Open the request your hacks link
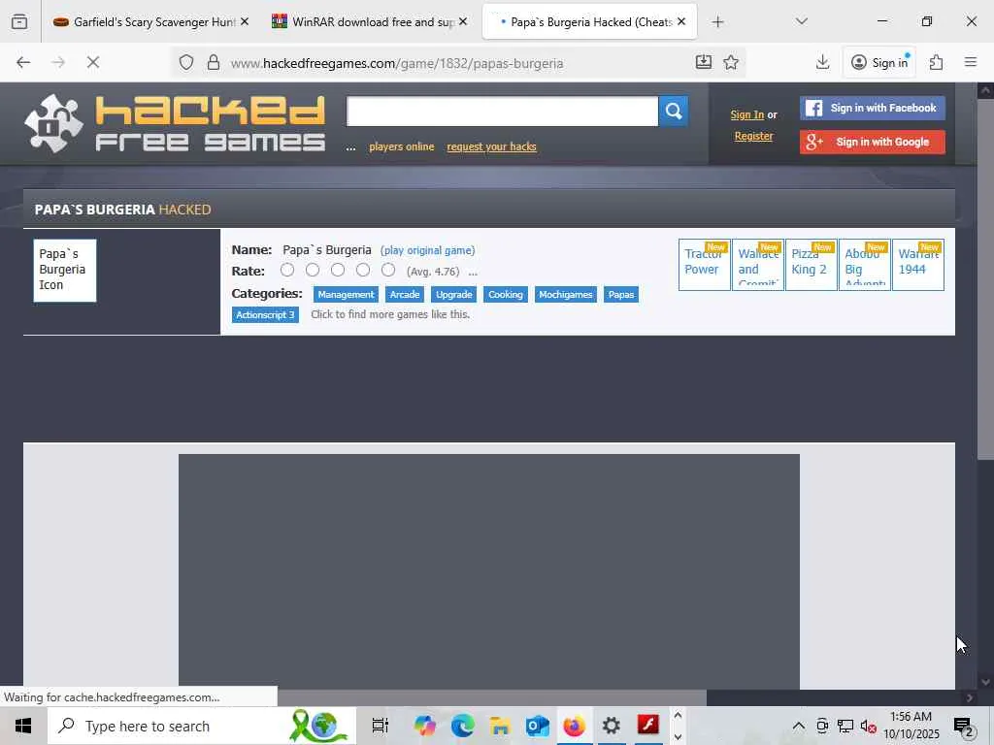This screenshot has width=994, height=745. [491, 147]
